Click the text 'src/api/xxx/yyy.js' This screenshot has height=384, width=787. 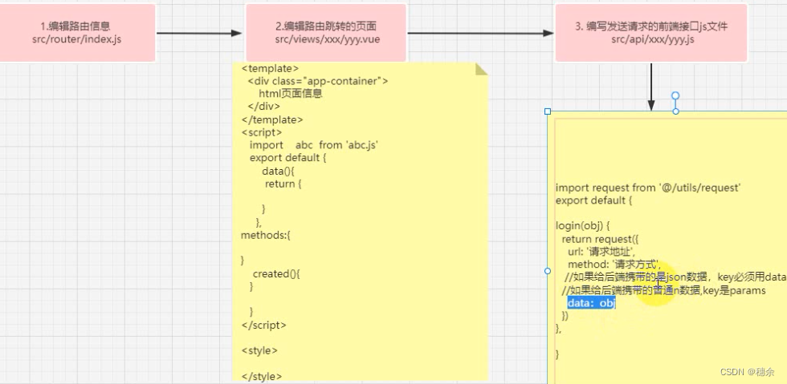coord(653,39)
